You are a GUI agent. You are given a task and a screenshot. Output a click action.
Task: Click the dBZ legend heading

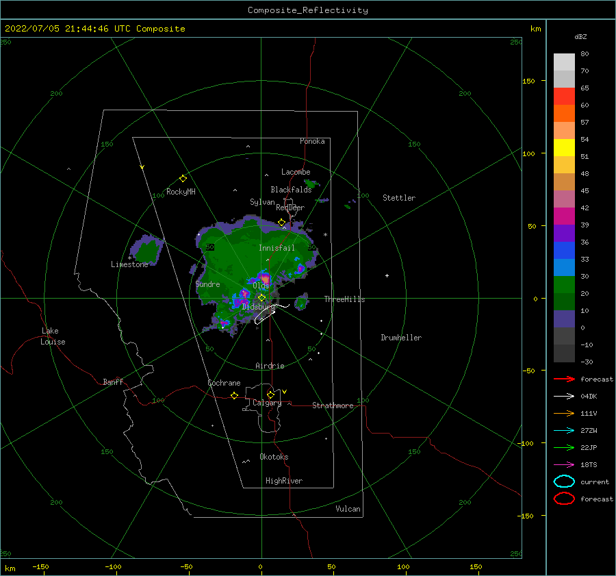coord(580,36)
